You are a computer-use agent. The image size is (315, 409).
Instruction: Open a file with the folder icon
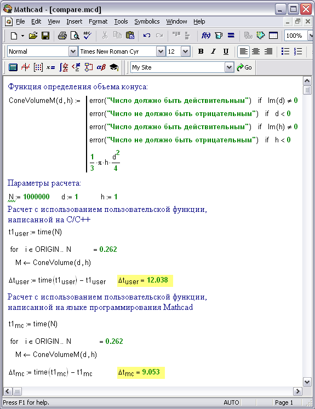[33, 36]
